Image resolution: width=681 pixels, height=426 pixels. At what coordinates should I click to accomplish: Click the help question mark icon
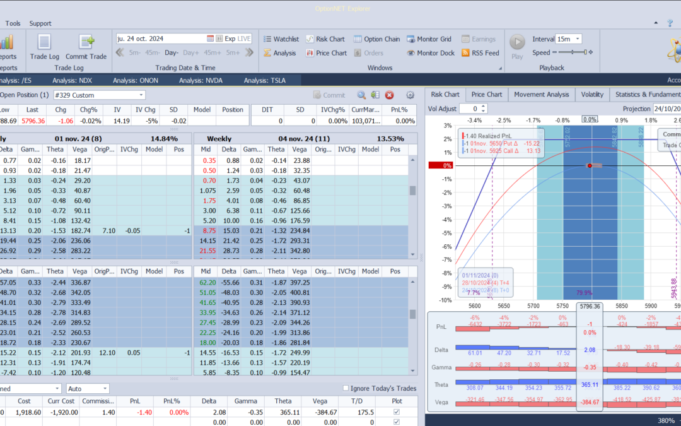pyautogui.click(x=670, y=23)
